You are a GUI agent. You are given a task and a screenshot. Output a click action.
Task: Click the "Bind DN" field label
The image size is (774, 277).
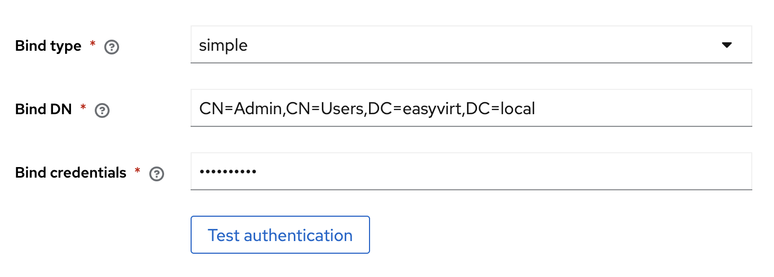tap(43, 109)
